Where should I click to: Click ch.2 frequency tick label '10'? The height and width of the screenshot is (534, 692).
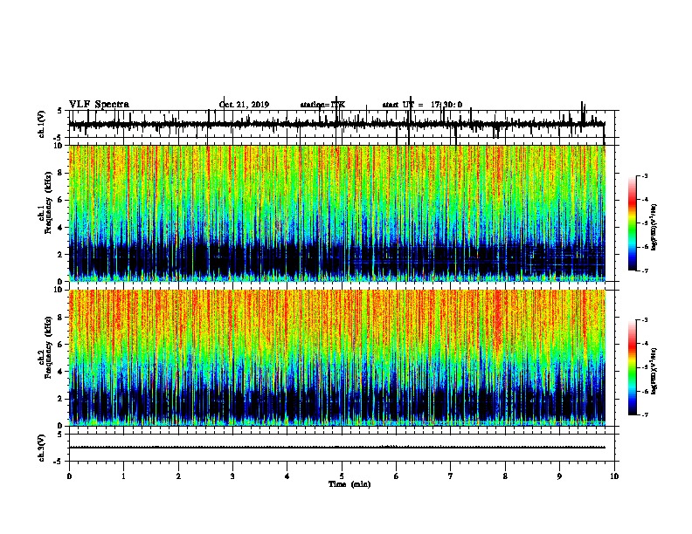[59, 290]
